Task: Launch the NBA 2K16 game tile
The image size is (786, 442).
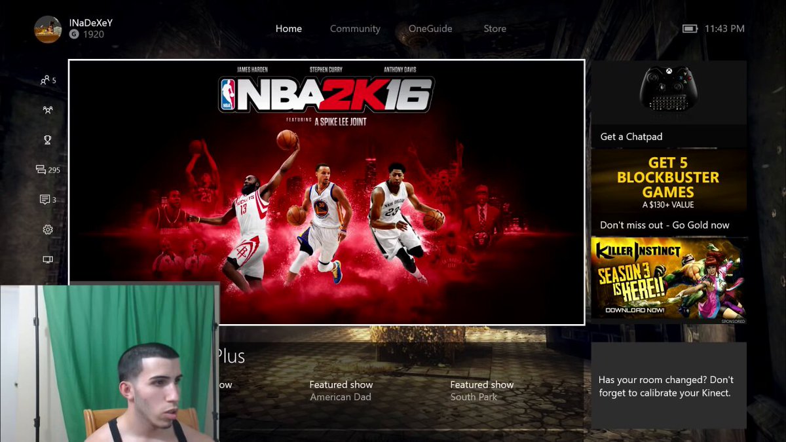Action: pyautogui.click(x=327, y=192)
